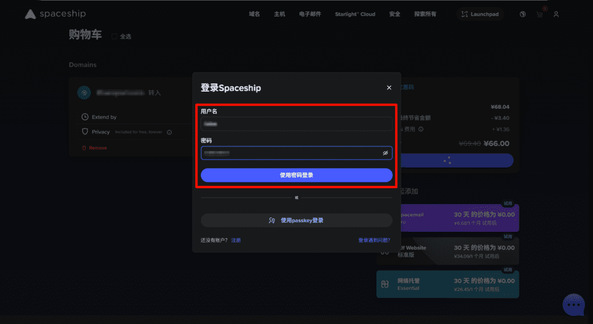Click the shield icon next to Privacy
593x324 pixels.
pyautogui.click(x=85, y=132)
